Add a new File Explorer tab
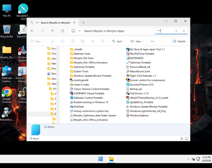212x168 pixels. (84, 22)
